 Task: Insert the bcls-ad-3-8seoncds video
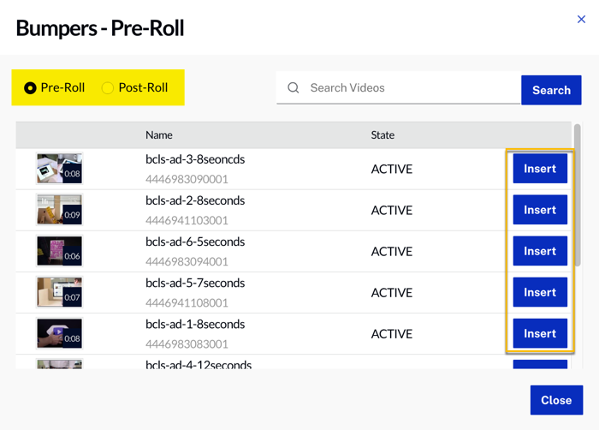(539, 169)
